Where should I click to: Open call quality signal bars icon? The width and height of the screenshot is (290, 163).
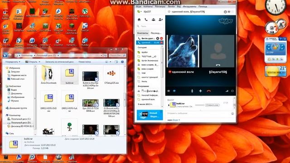click(227, 91)
